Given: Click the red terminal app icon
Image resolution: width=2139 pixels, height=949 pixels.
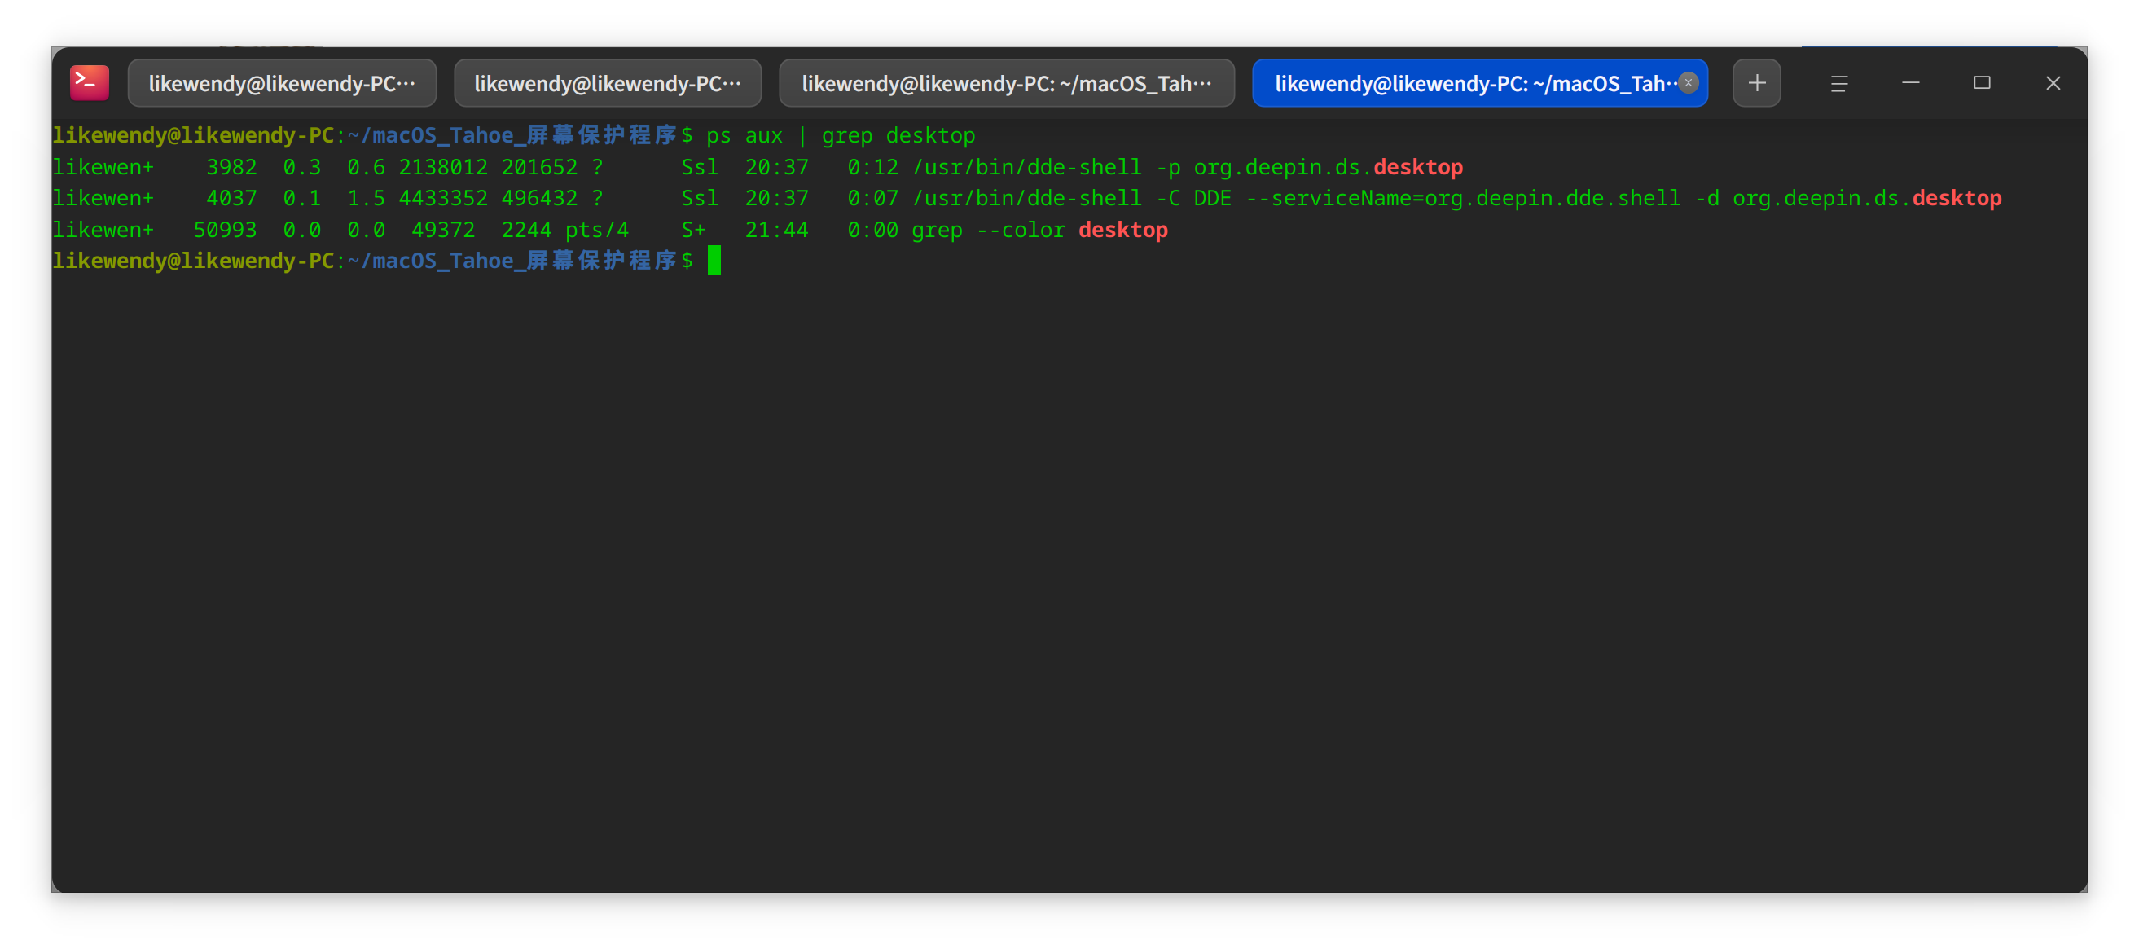Looking at the screenshot, I should (x=90, y=83).
